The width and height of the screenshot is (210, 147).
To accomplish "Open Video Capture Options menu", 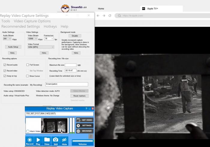I will [32, 21].
